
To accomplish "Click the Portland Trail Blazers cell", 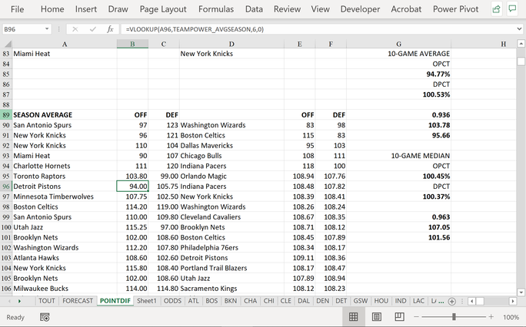I will click(x=231, y=268).
